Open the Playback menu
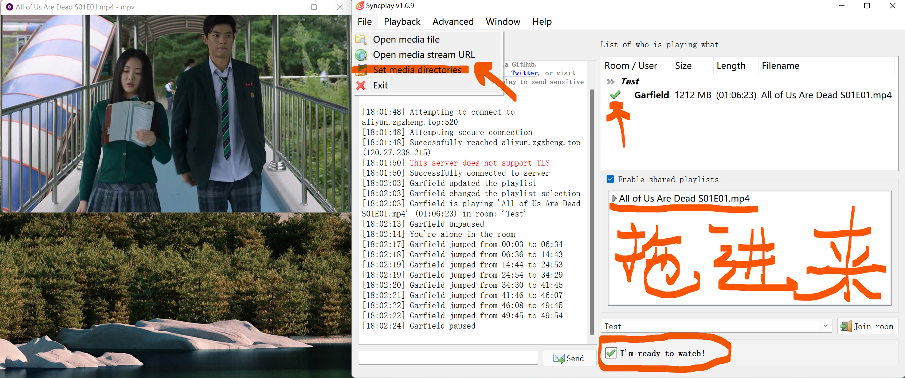 tap(402, 21)
